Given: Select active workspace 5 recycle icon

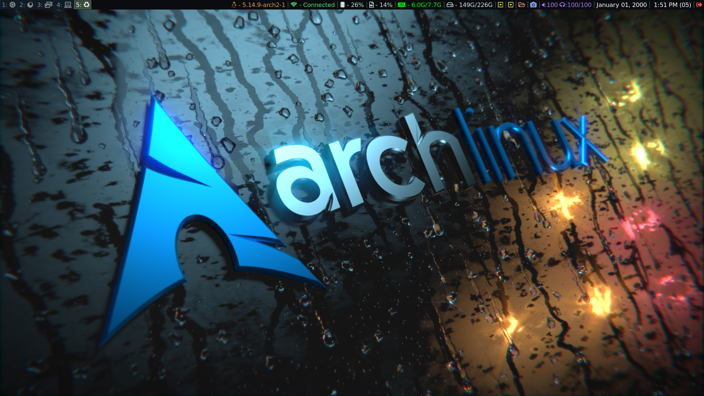Looking at the screenshot, I should point(83,5).
